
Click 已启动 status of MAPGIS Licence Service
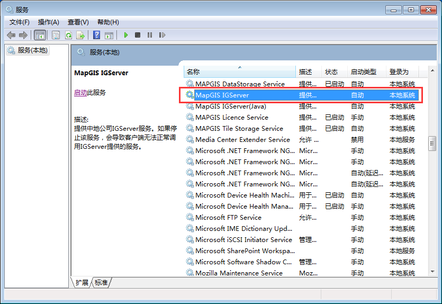[x=335, y=118]
